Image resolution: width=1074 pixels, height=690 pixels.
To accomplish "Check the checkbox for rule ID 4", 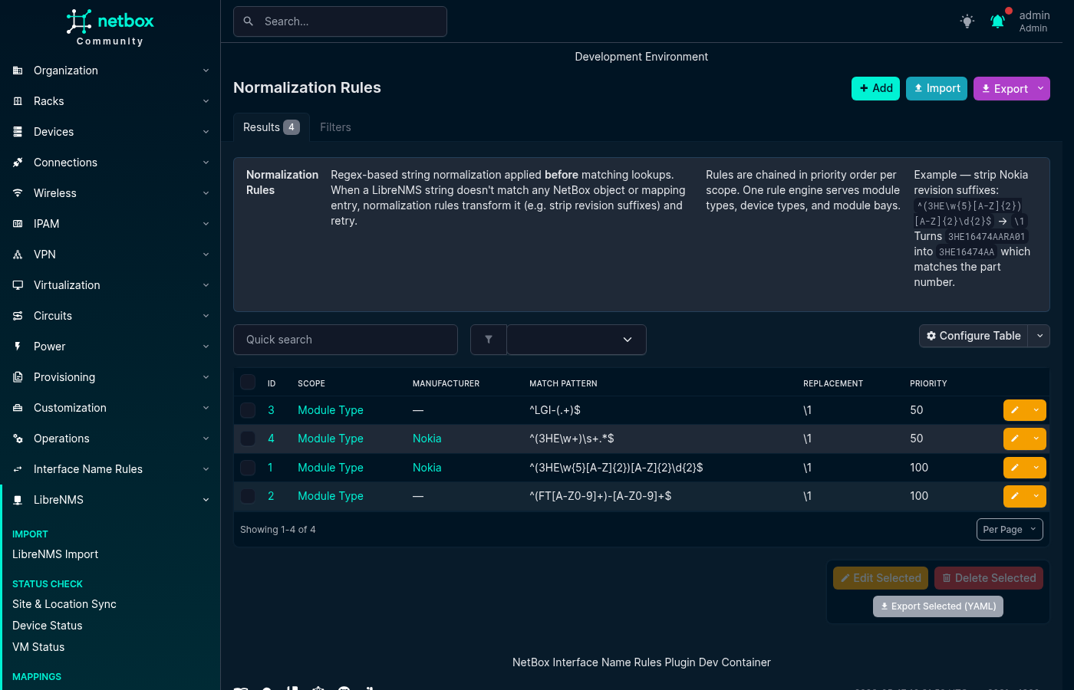I will tap(248, 439).
